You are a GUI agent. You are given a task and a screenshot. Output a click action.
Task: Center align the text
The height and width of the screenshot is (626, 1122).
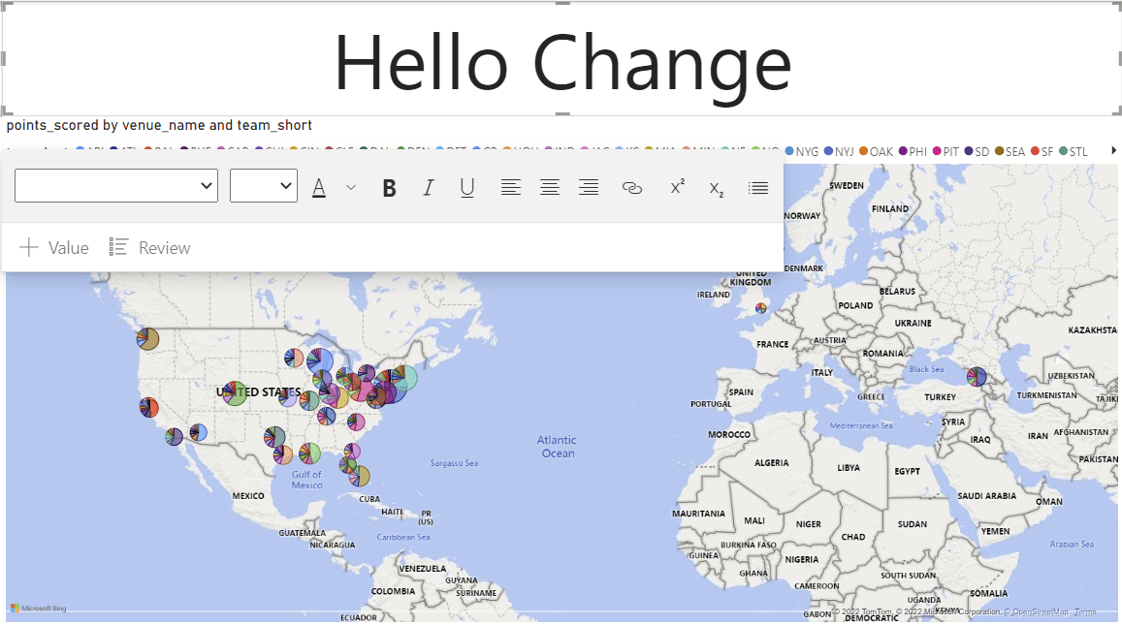tap(550, 187)
